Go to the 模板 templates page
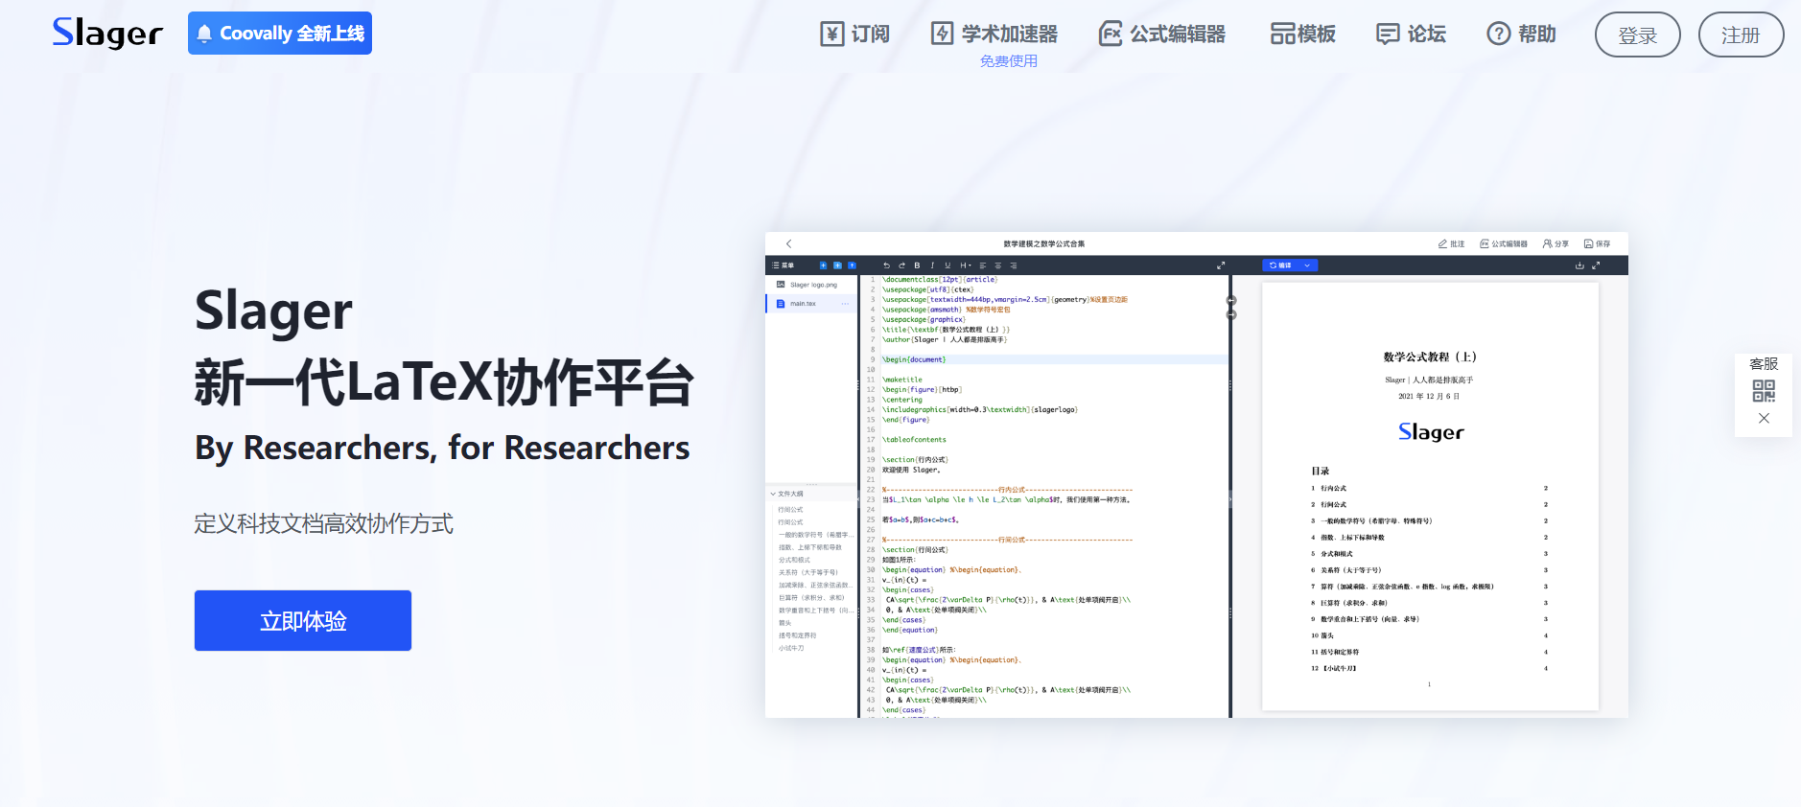Screen dimensions: 1801x807 (x=1302, y=35)
